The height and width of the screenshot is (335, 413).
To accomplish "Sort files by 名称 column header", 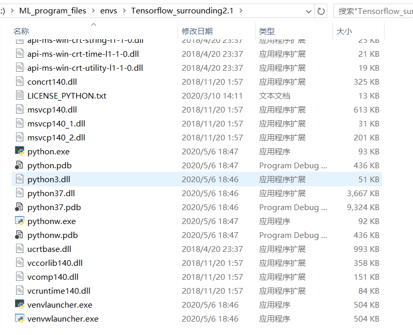I will (21, 31).
